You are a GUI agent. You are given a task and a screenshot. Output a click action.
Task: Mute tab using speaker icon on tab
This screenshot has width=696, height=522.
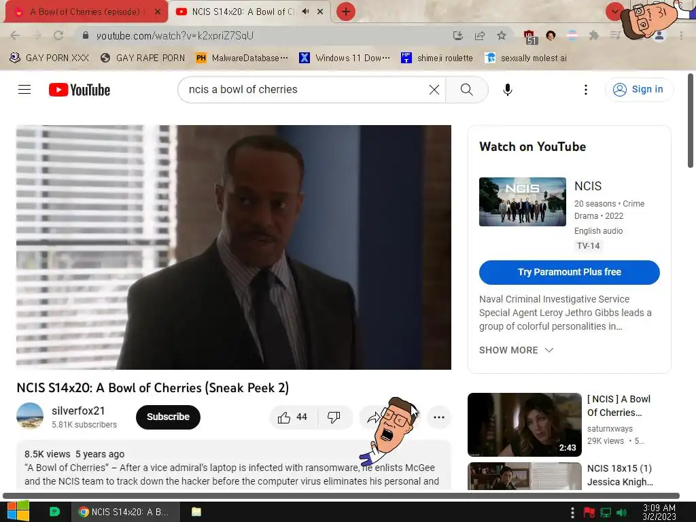click(x=305, y=12)
